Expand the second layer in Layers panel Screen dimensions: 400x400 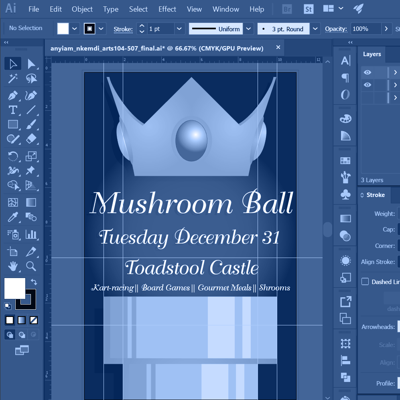[395, 85]
